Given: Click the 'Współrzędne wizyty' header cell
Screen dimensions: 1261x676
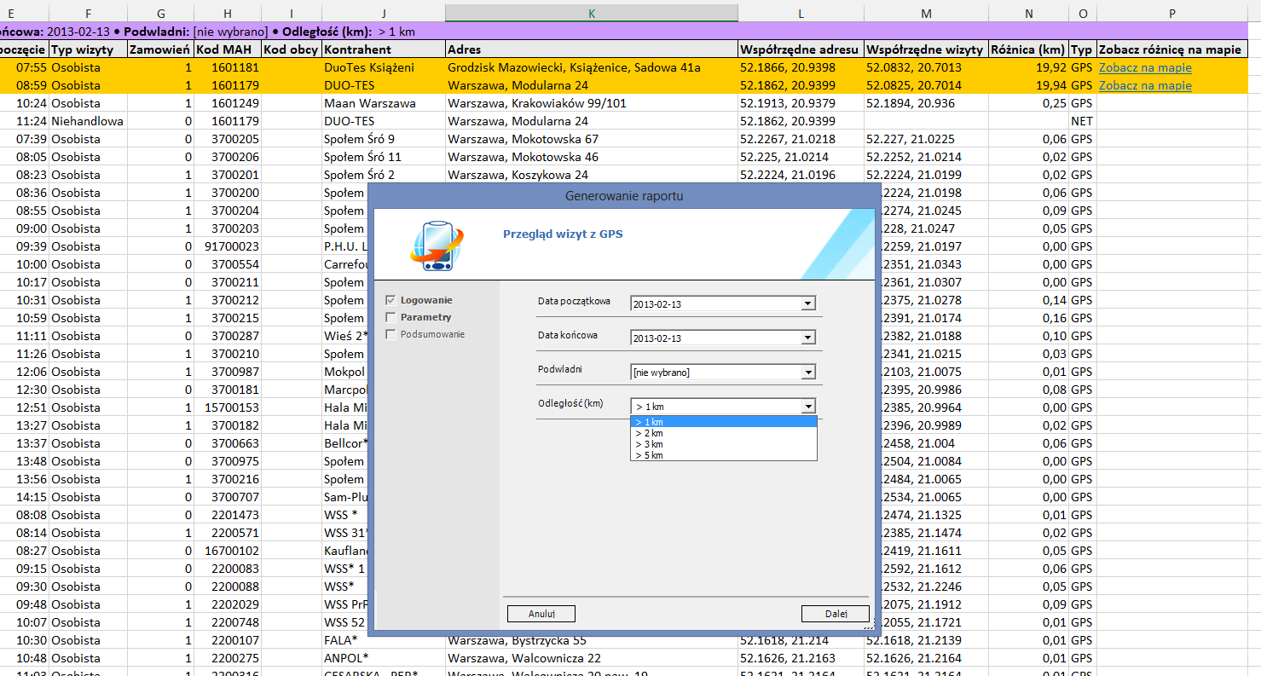Looking at the screenshot, I should click(x=926, y=49).
